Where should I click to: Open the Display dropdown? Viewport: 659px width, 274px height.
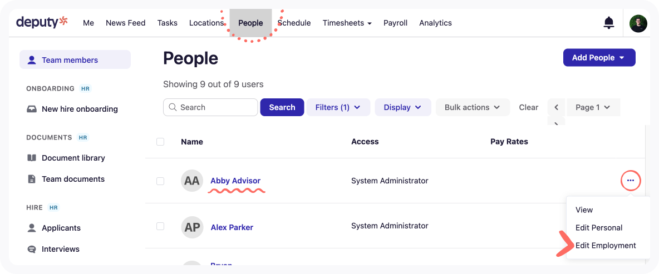pyautogui.click(x=402, y=107)
